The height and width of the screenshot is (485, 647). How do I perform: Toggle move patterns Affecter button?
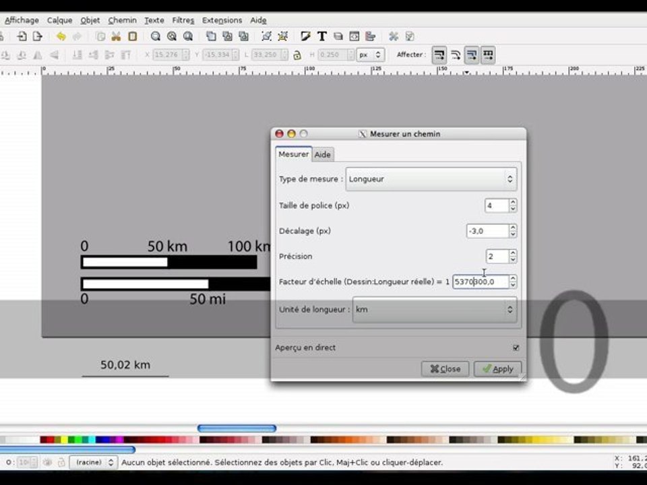(488, 55)
